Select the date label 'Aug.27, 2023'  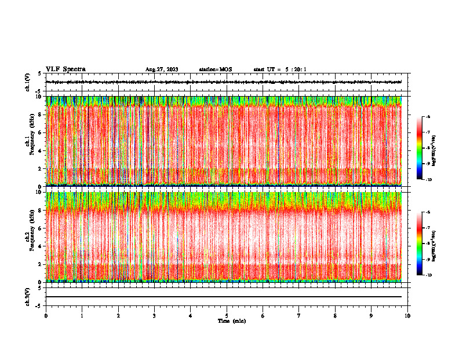point(162,69)
